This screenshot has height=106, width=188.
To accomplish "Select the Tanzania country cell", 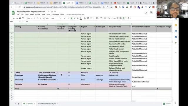I will coord(26,85).
